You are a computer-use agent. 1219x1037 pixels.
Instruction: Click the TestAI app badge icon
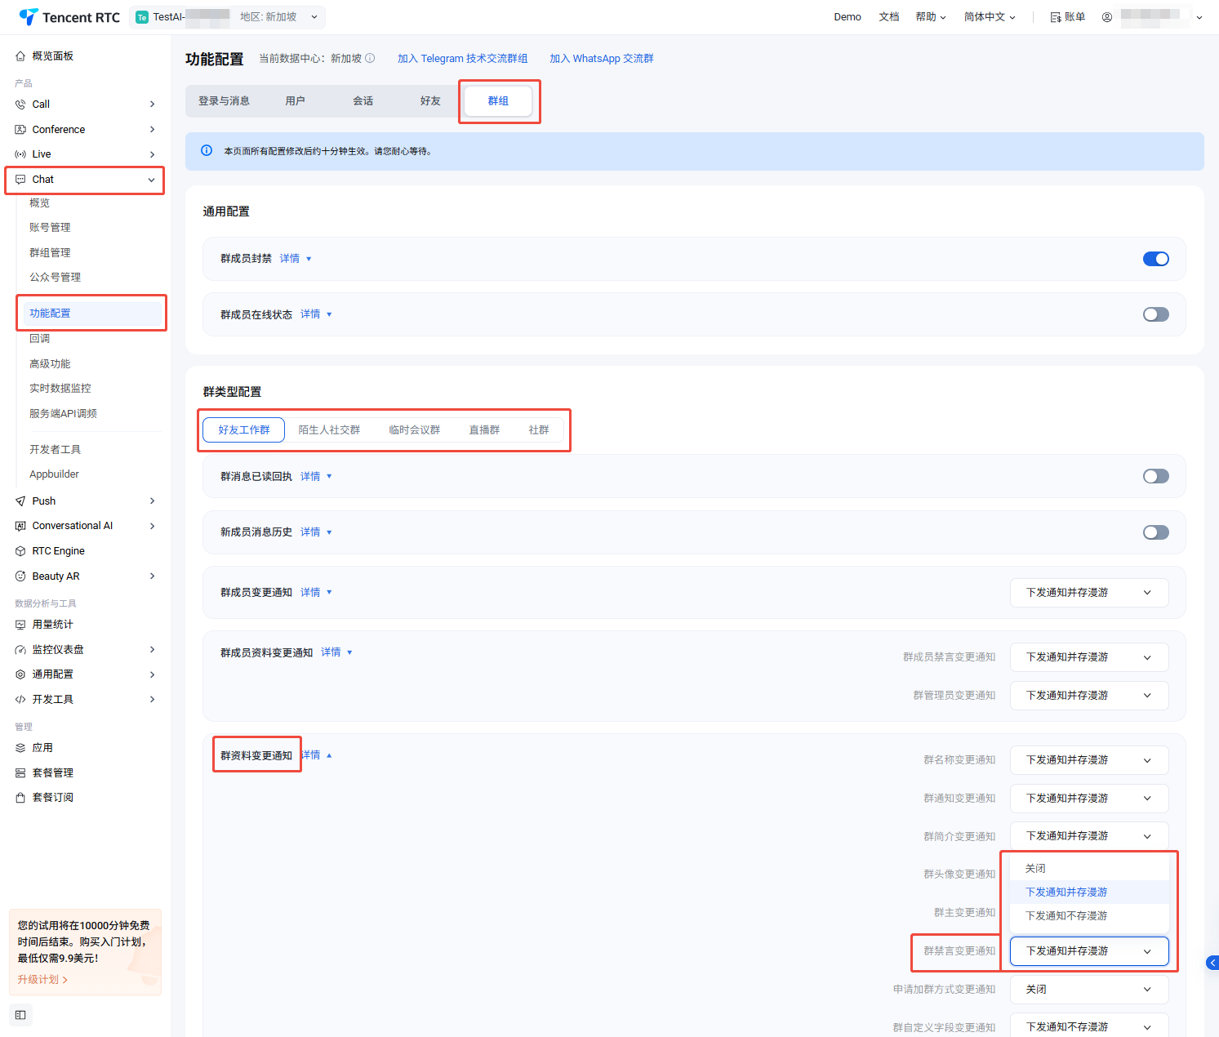click(x=142, y=17)
